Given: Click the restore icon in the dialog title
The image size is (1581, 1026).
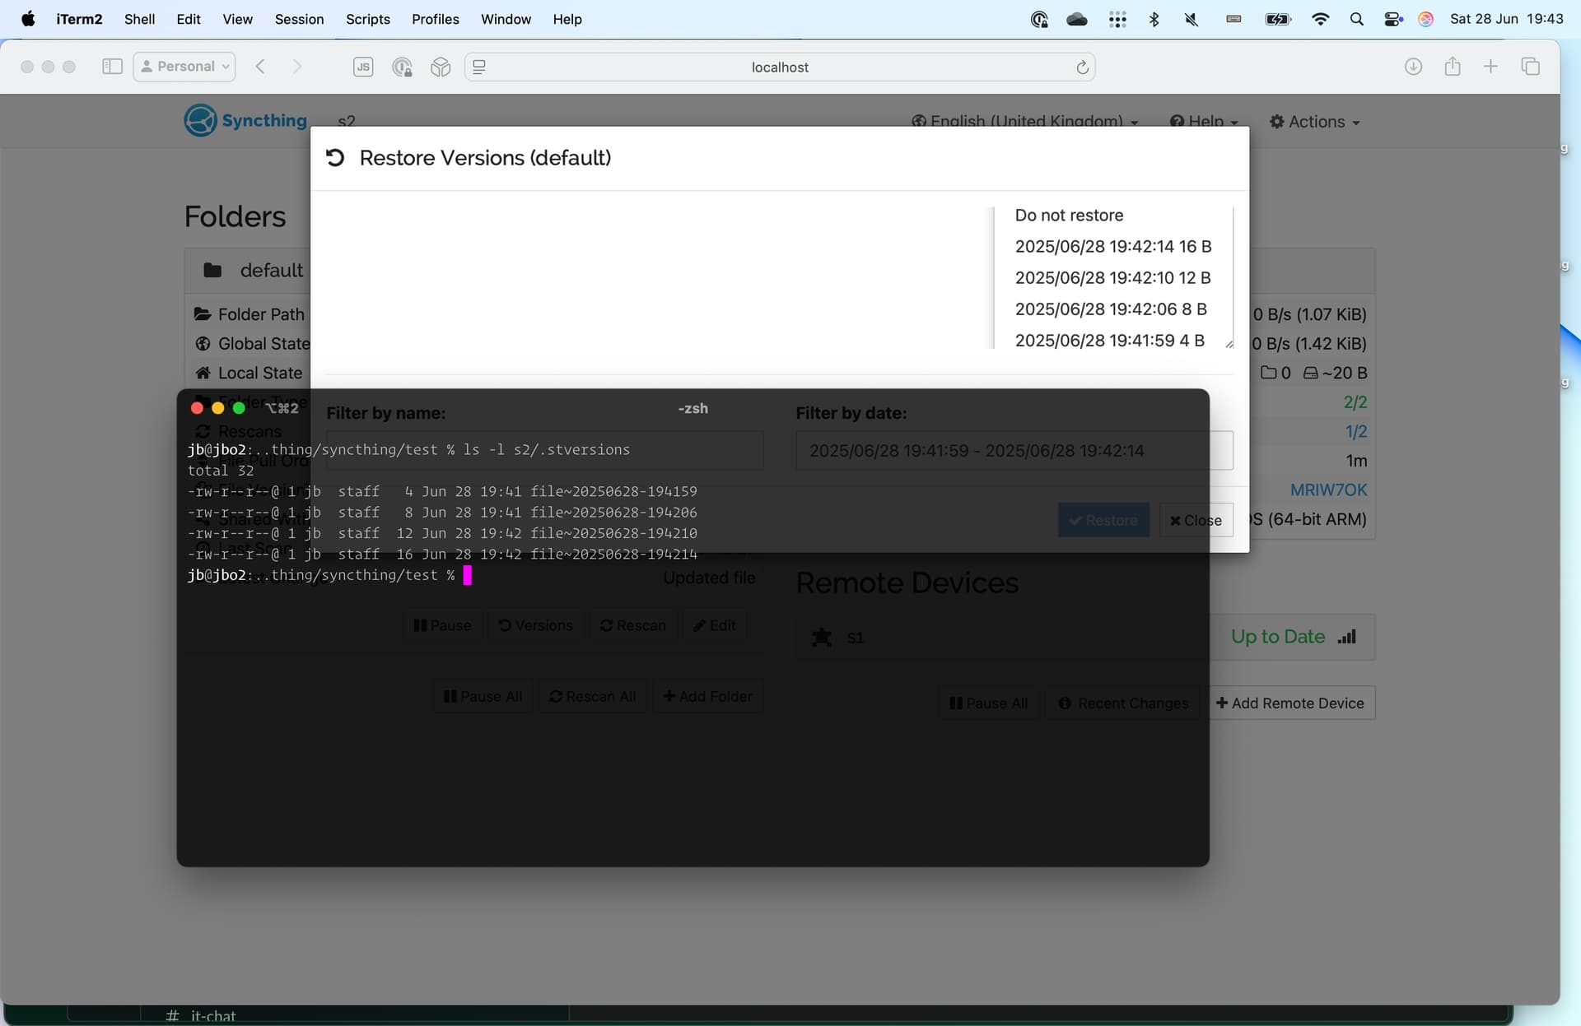Looking at the screenshot, I should pos(335,157).
